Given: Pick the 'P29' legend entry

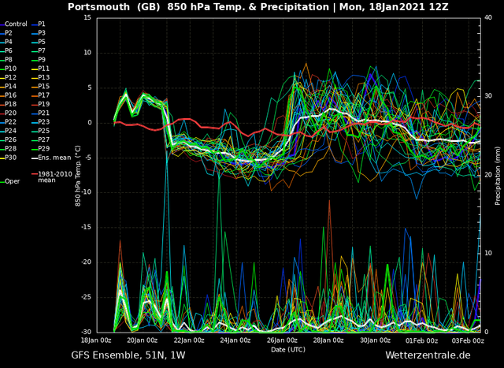Looking at the screenshot, I should [x=41, y=149].
